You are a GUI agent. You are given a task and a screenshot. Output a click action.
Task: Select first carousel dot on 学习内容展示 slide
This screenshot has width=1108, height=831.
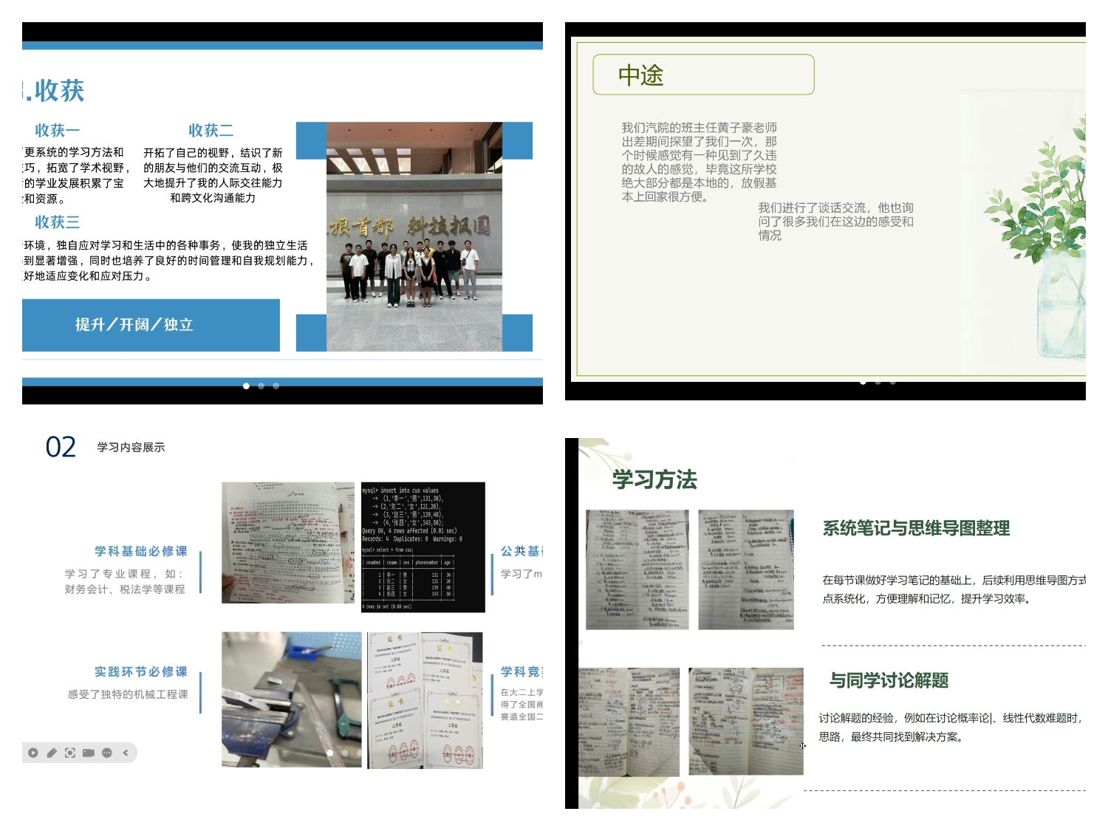point(330,753)
